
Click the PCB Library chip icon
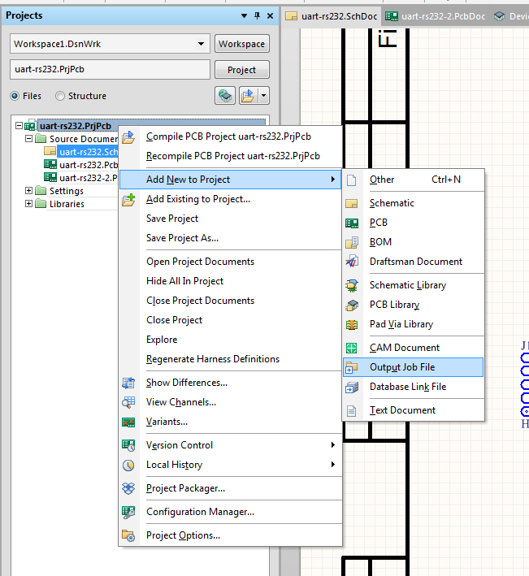point(352,305)
